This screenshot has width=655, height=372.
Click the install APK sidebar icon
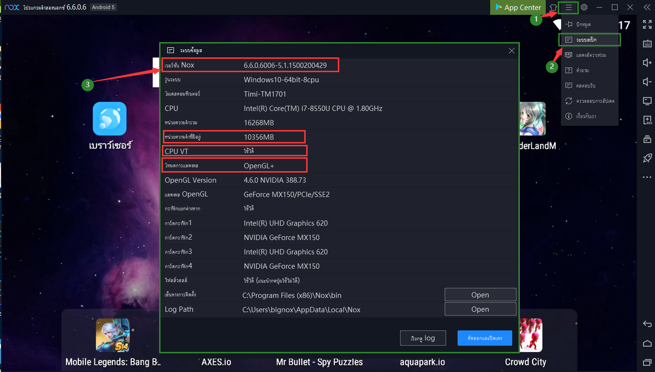point(647,120)
